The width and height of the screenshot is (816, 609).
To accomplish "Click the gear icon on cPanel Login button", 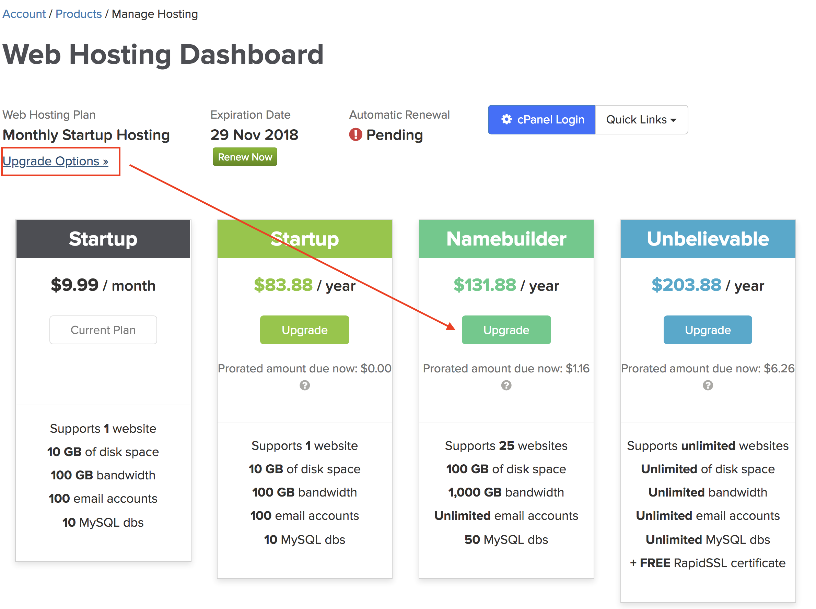I will coord(506,119).
